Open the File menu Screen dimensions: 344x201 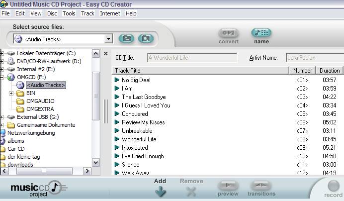[x=5, y=13]
